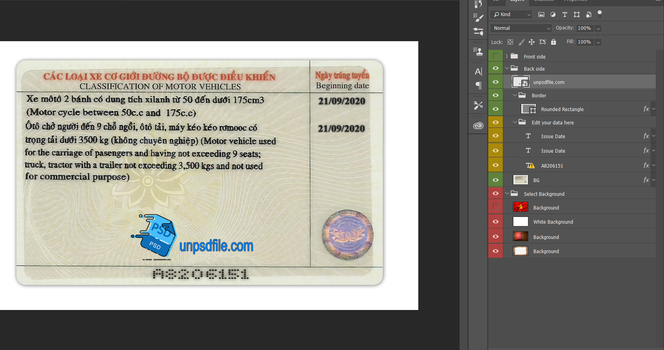
Task: Open the Character panel icon
Action: coord(478,72)
